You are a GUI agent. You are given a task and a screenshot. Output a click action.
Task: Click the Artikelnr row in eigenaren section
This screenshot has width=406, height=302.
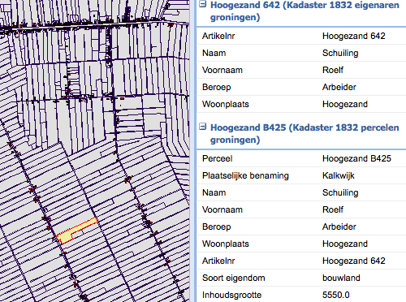coord(301,36)
